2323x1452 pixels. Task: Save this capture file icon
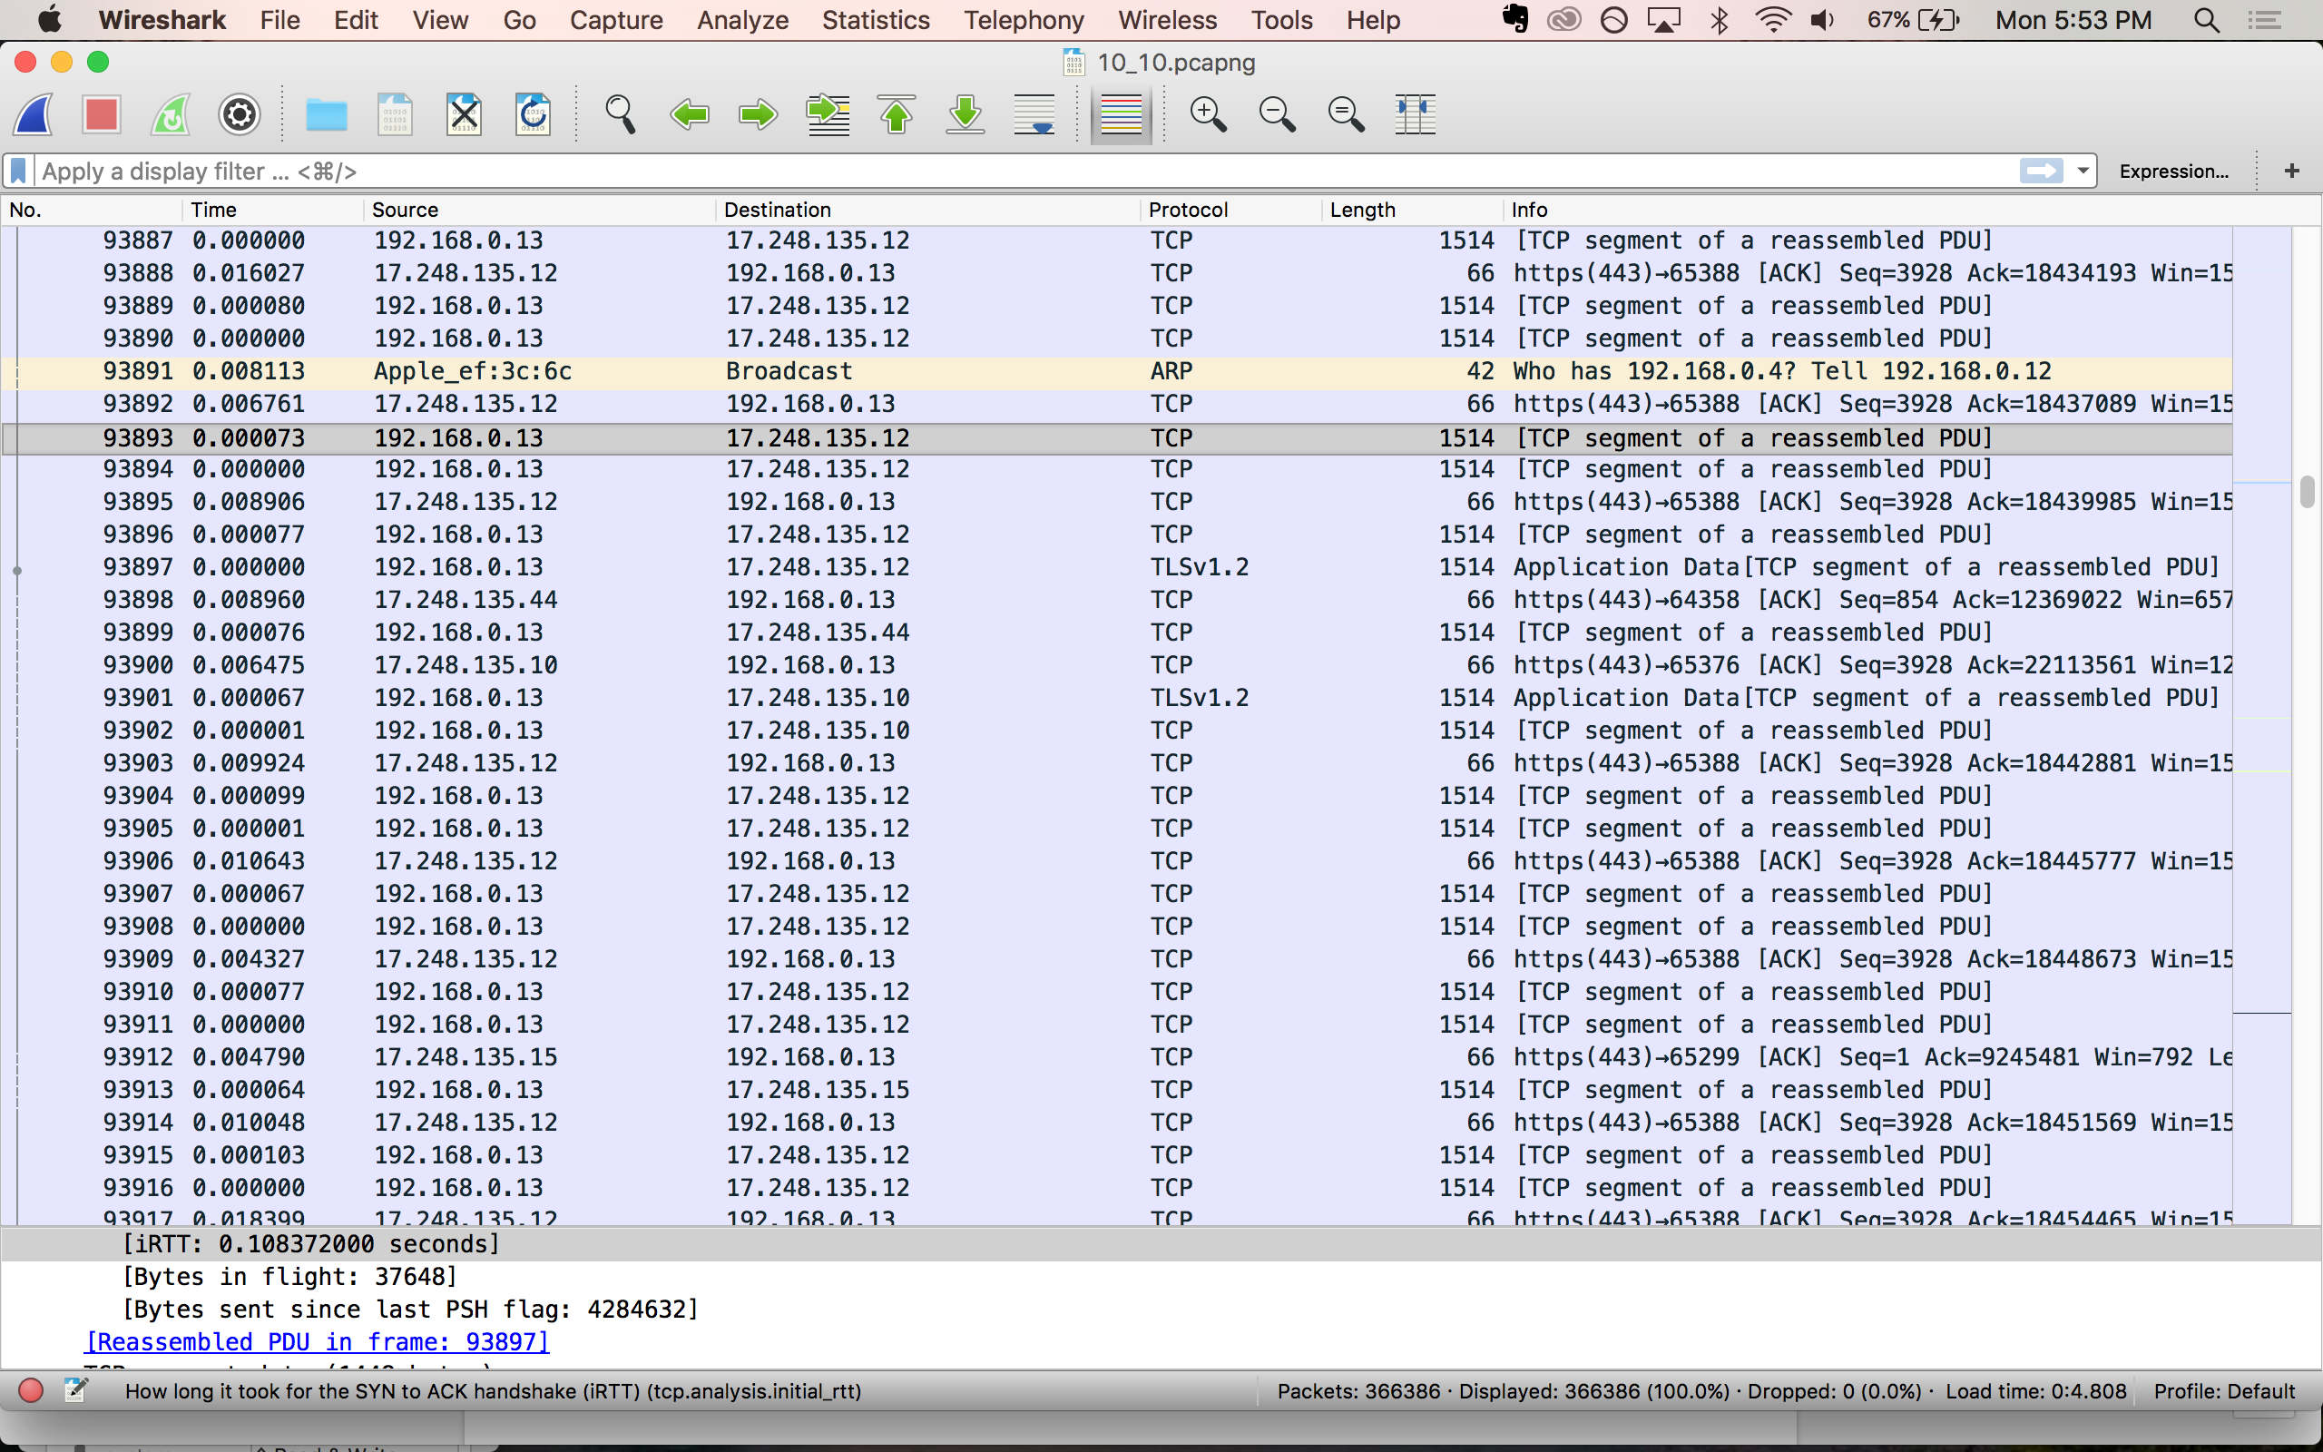pyautogui.click(x=395, y=115)
